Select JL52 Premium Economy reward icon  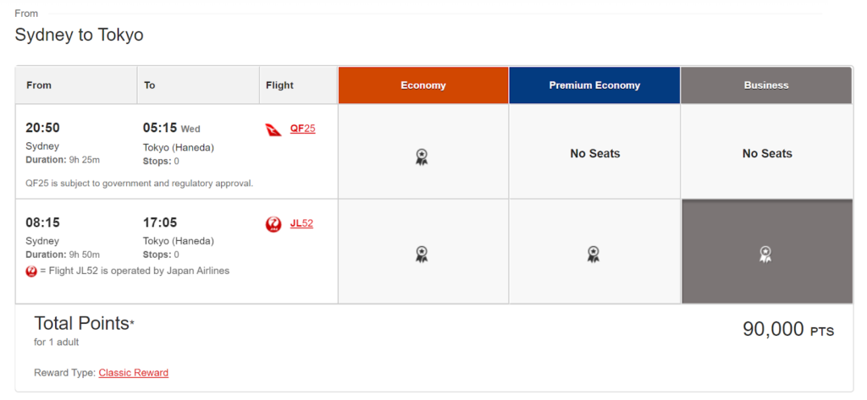594,255
